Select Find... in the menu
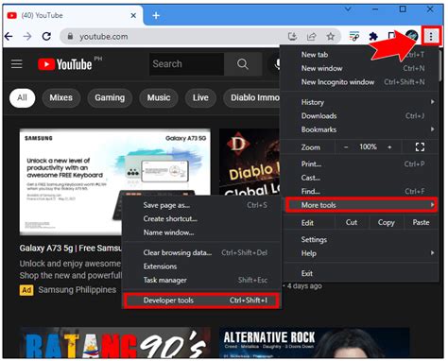The height and width of the screenshot is (361, 448). [x=359, y=191]
